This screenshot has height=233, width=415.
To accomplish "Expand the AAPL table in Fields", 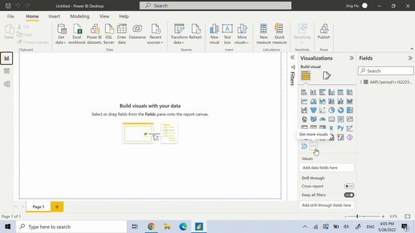I will [361, 82].
